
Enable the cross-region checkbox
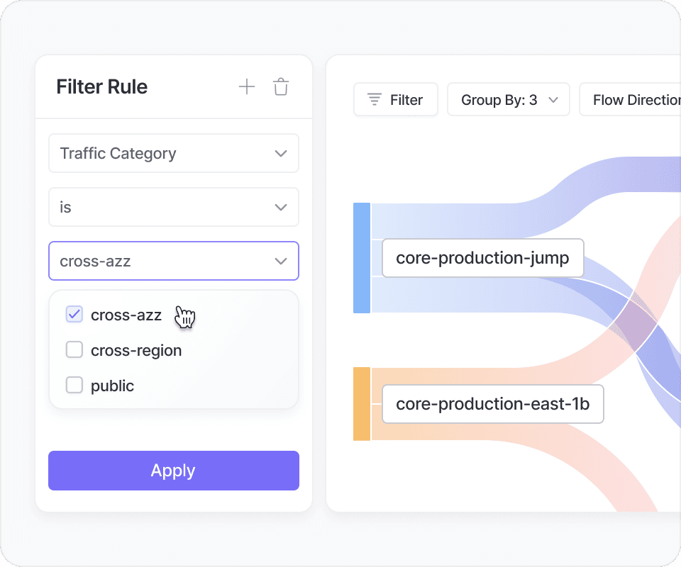(x=74, y=350)
